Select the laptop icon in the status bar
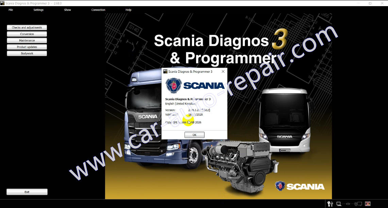Image resolution: width=388 pixels, height=208 pixels. (339, 204)
